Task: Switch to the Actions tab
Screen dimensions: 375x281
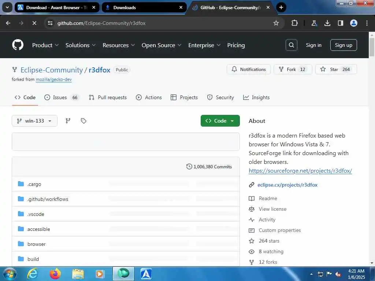Action: click(149, 97)
